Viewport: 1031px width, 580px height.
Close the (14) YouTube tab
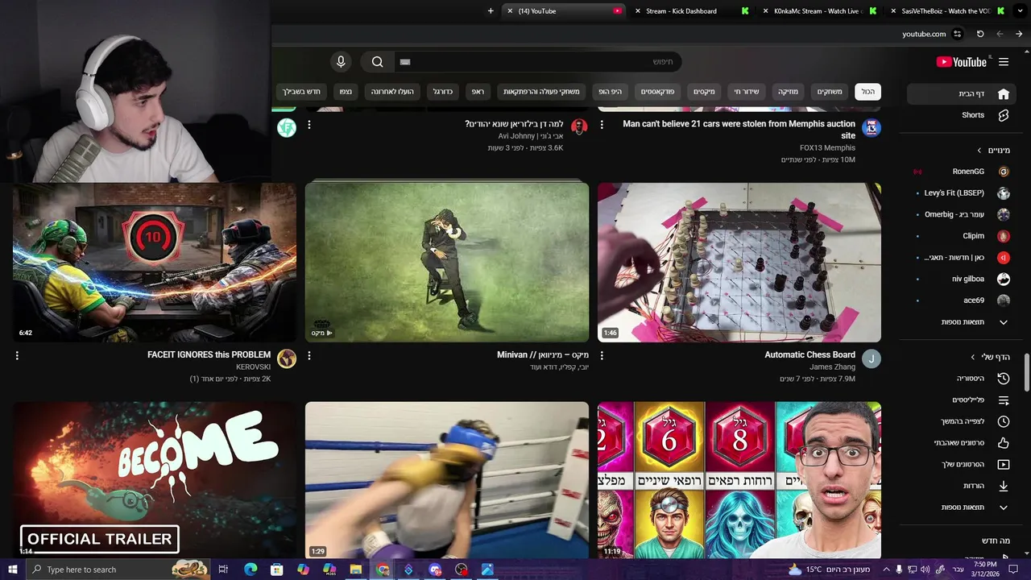pyautogui.click(x=510, y=11)
